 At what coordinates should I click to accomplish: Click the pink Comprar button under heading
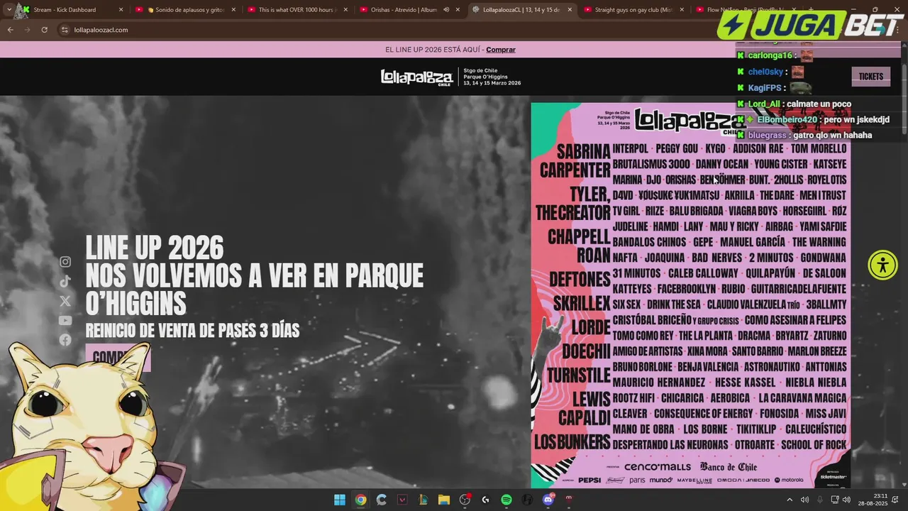tap(118, 357)
